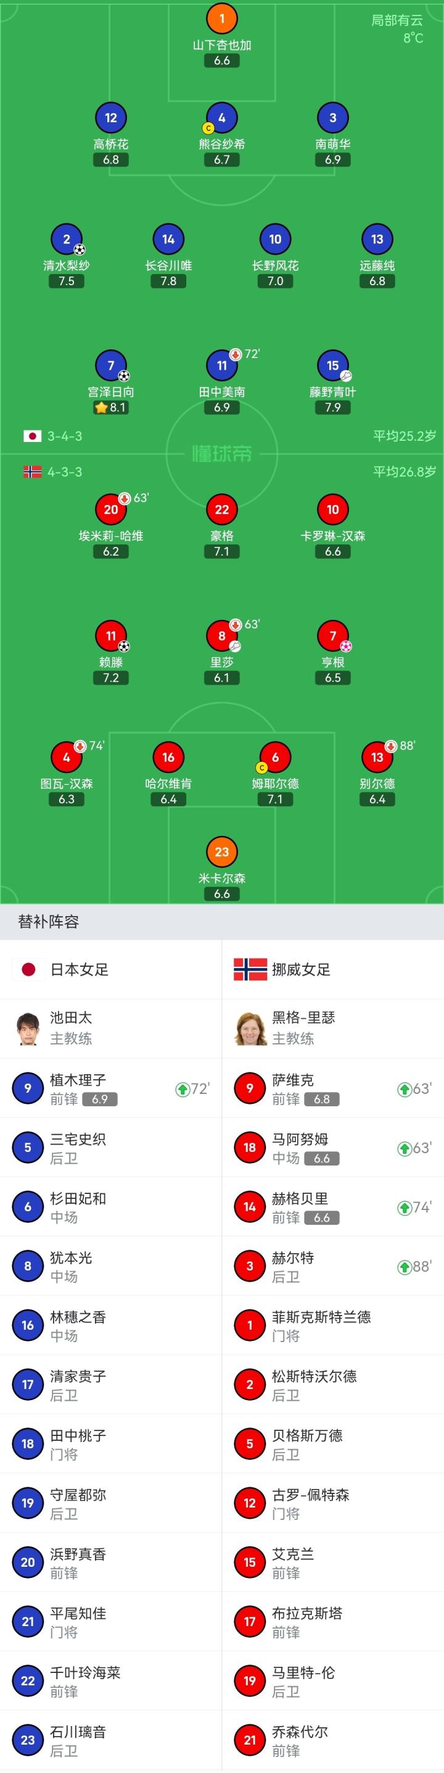Click 清水梨纱 rating badge 7.5
Screen dimensions: 444x1773
67,281
